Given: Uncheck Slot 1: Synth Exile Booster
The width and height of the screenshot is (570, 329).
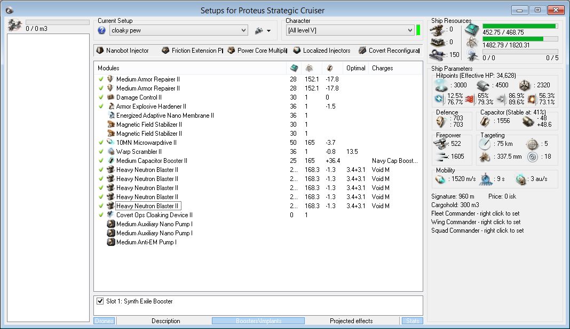Looking at the screenshot, I should click(x=100, y=301).
